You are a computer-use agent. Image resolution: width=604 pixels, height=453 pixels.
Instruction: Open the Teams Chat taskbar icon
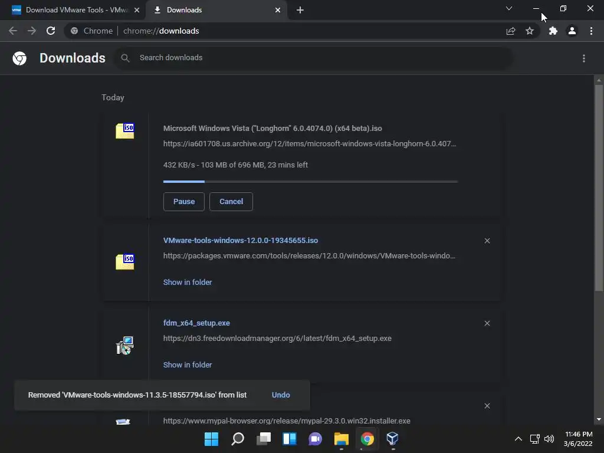(x=315, y=439)
